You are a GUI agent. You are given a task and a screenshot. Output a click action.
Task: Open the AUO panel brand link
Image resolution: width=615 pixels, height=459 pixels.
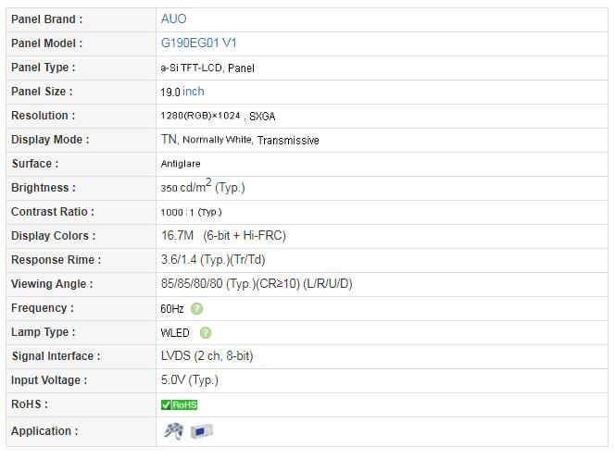173,19
